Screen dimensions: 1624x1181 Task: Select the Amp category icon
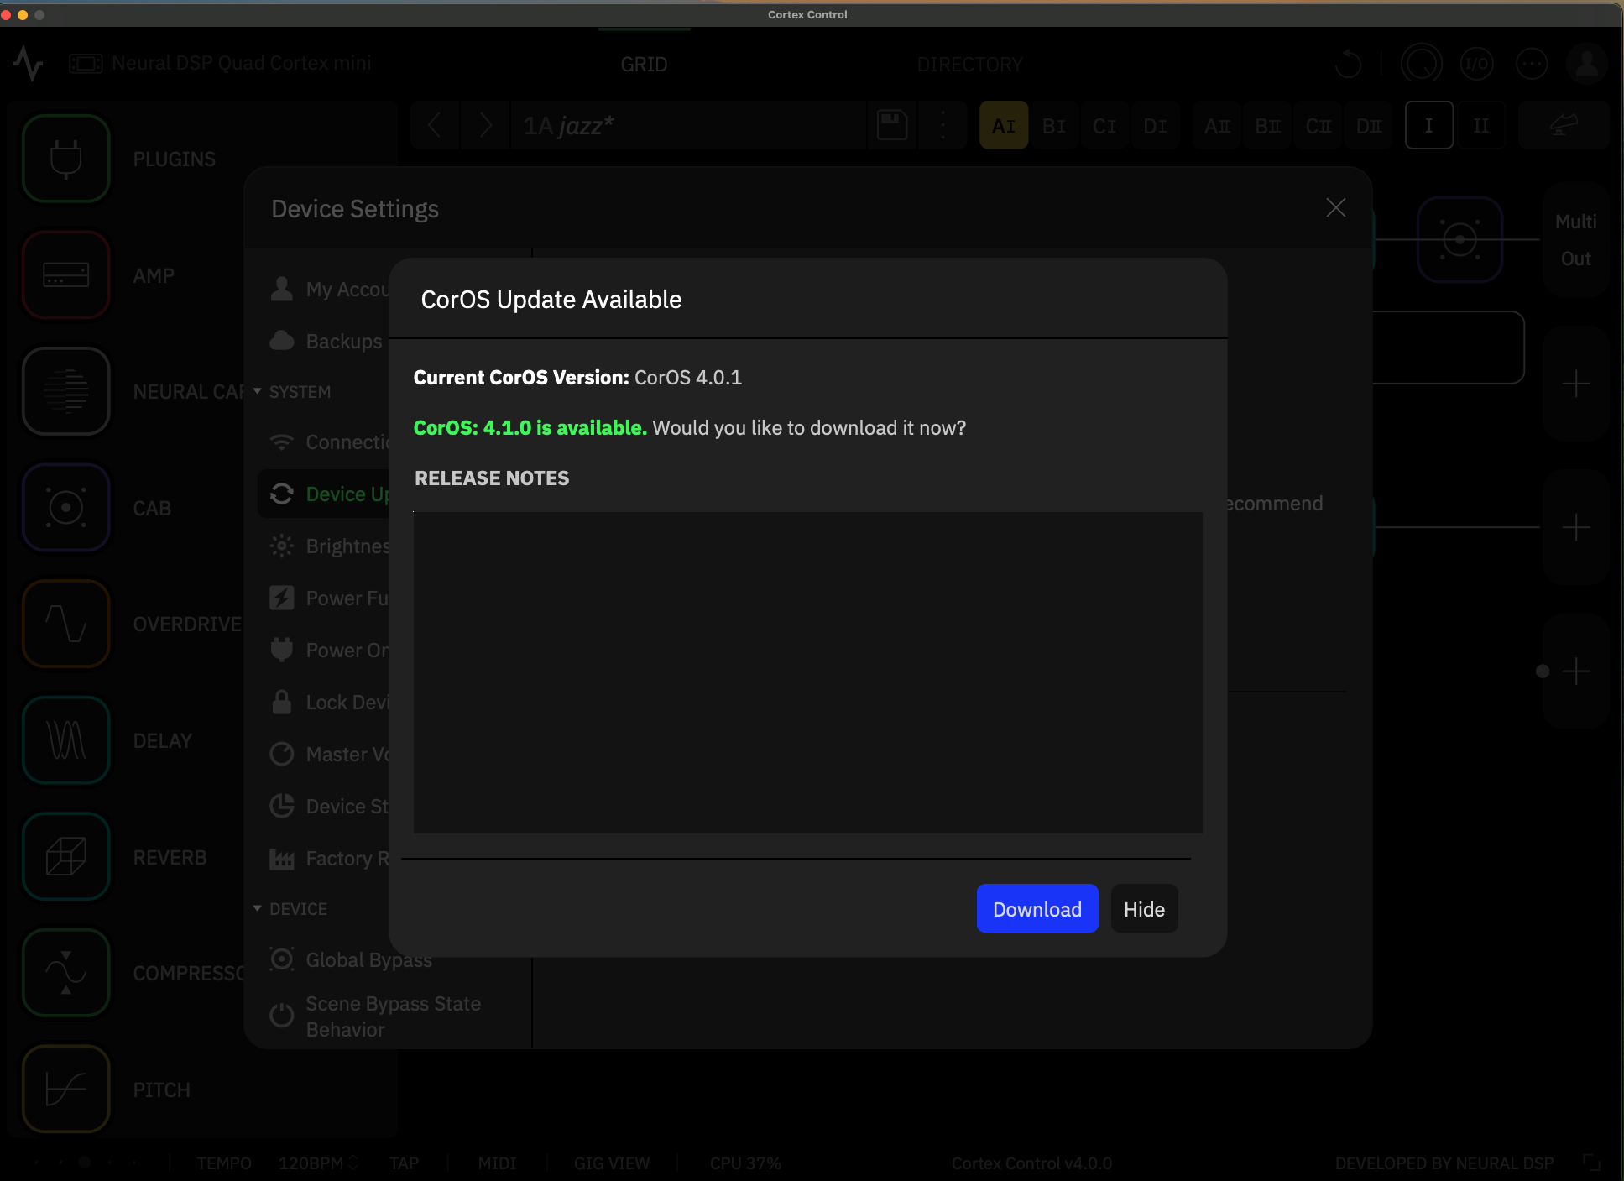click(66, 275)
